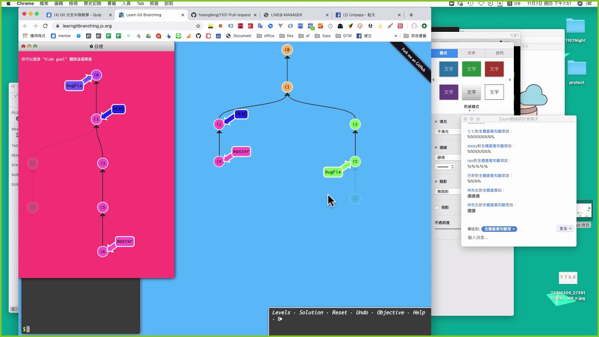Click the Solution command link

311,313
